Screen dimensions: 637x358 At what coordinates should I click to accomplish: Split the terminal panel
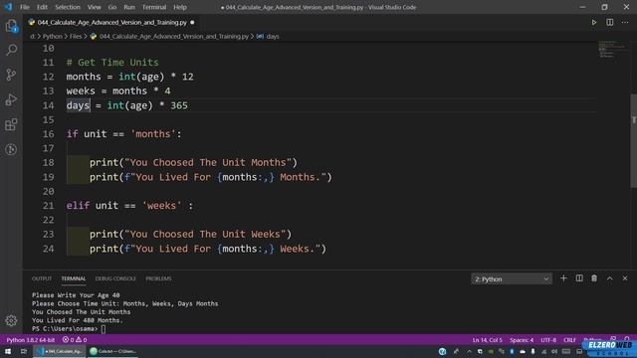[579, 278]
